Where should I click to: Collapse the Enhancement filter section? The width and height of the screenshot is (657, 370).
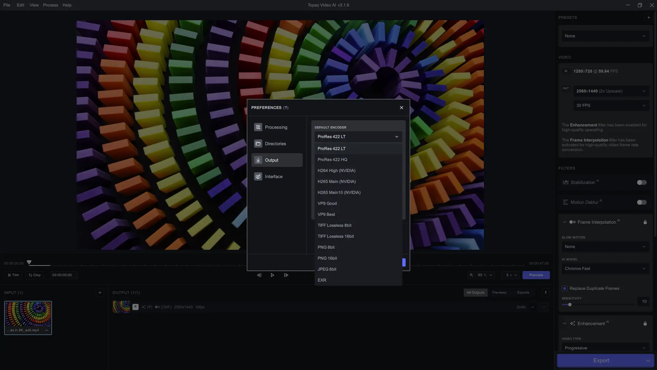tap(565, 323)
